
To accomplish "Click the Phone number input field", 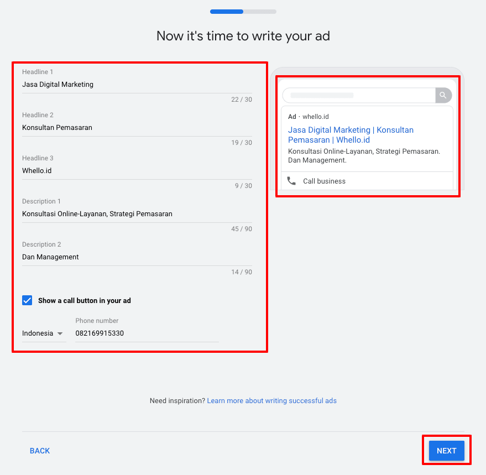I will tap(147, 333).
